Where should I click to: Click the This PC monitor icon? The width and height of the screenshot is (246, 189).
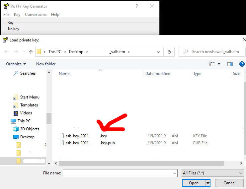click(13, 121)
